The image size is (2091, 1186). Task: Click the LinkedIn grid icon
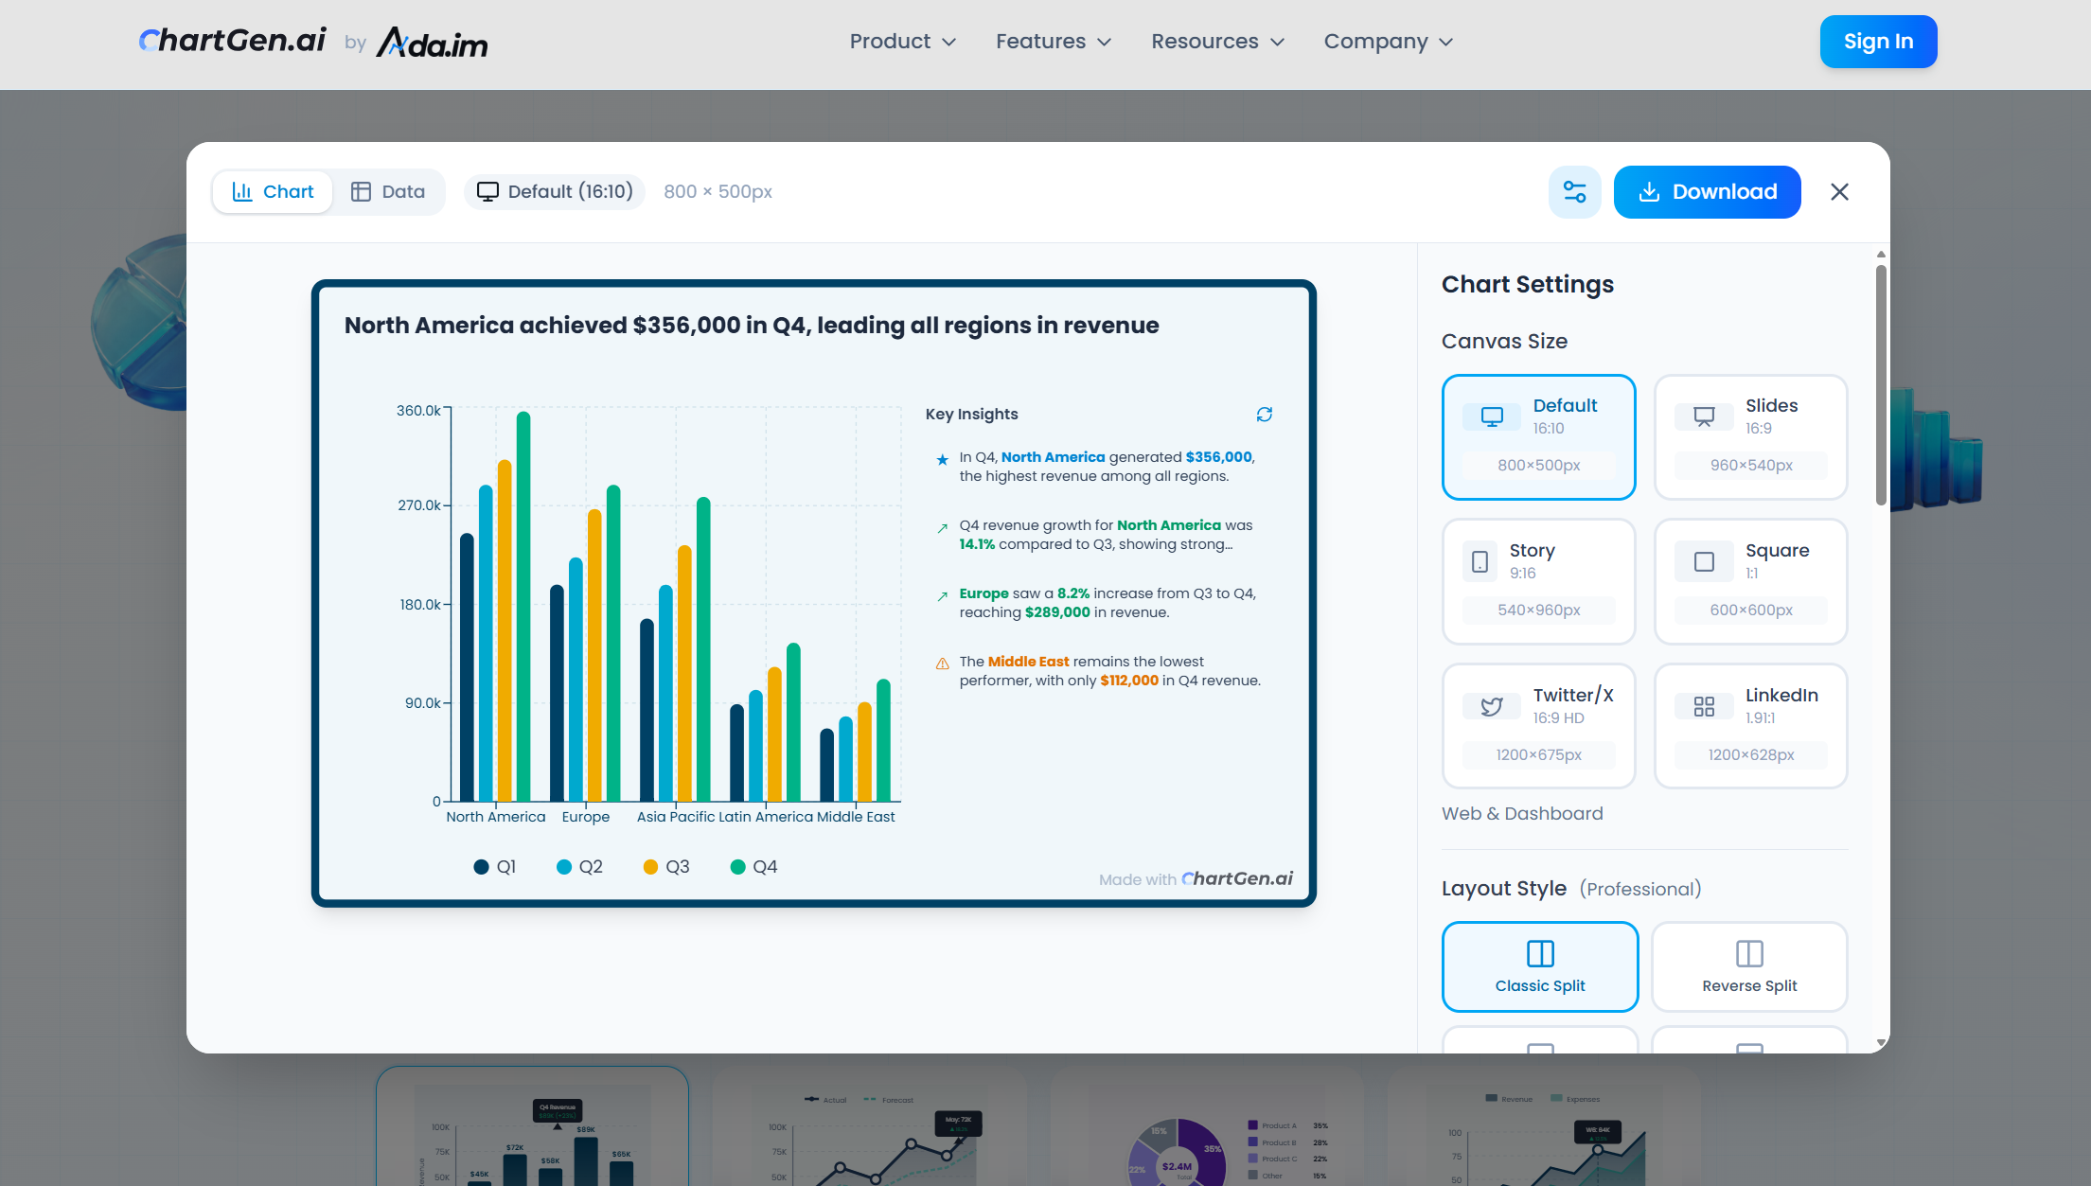pos(1703,705)
